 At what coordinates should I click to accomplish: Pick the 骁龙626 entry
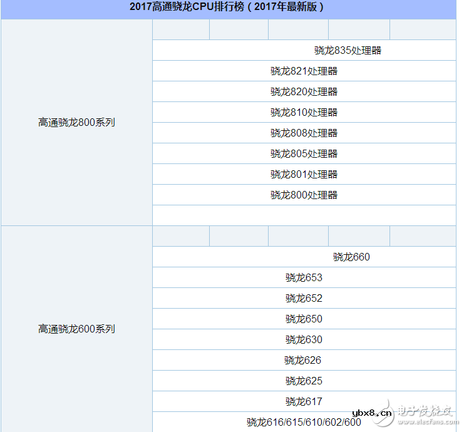pos(304,361)
